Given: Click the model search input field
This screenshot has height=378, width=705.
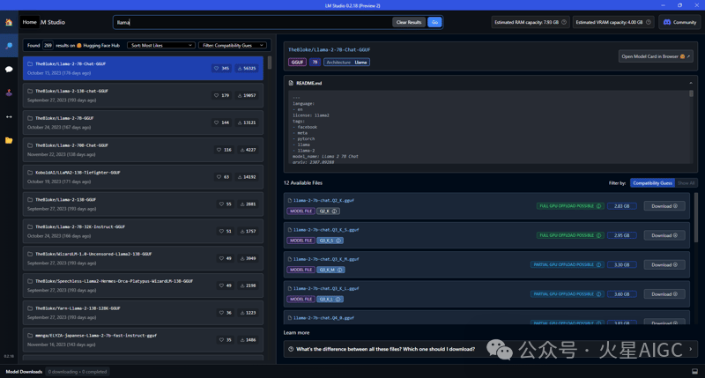Looking at the screenshot, I should (252, 22).
